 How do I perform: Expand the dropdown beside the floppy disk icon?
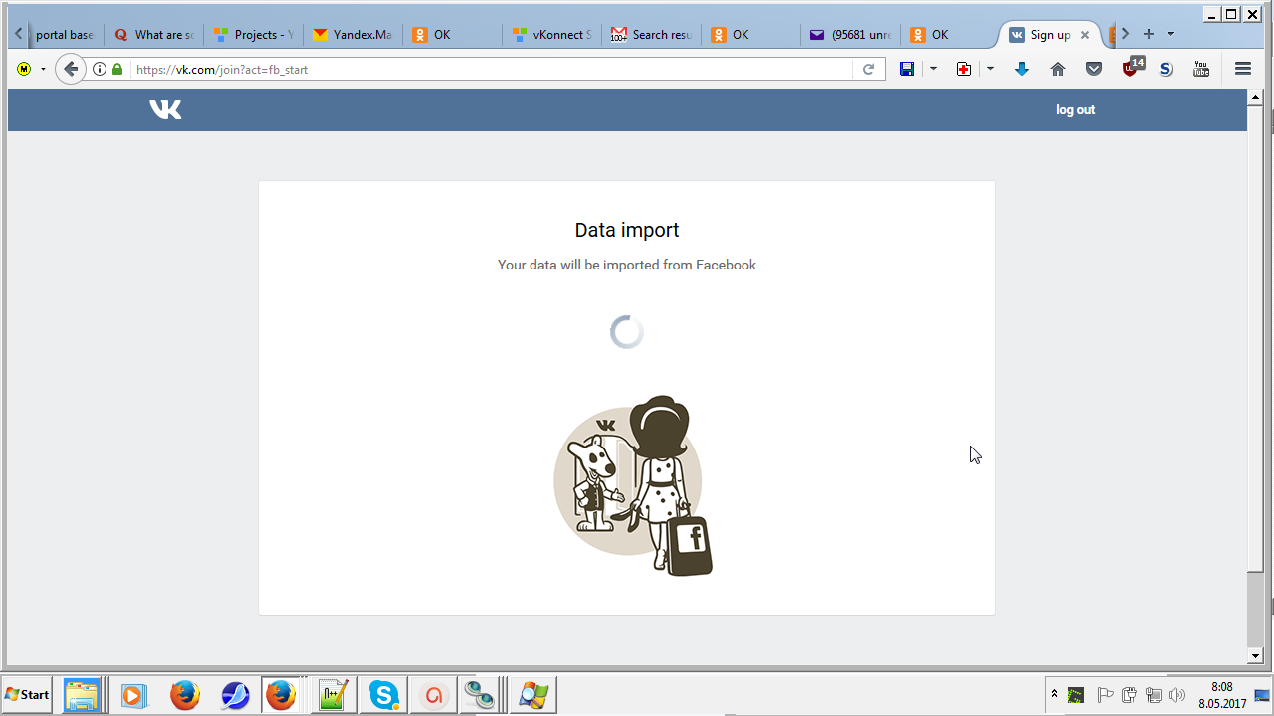point(933,69)
